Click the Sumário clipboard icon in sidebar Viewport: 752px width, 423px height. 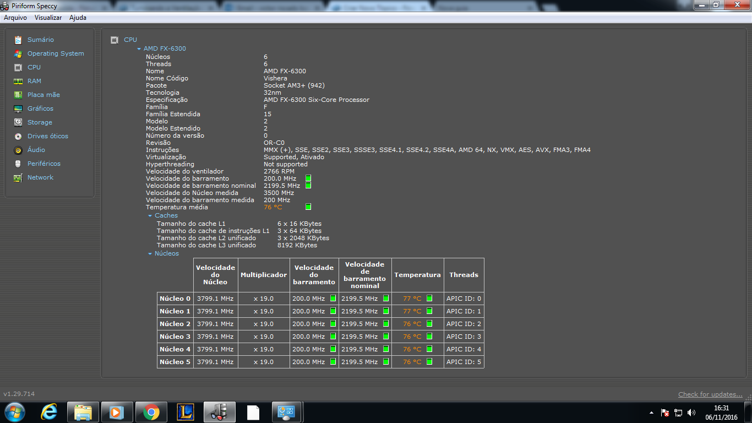pos(18,40)
